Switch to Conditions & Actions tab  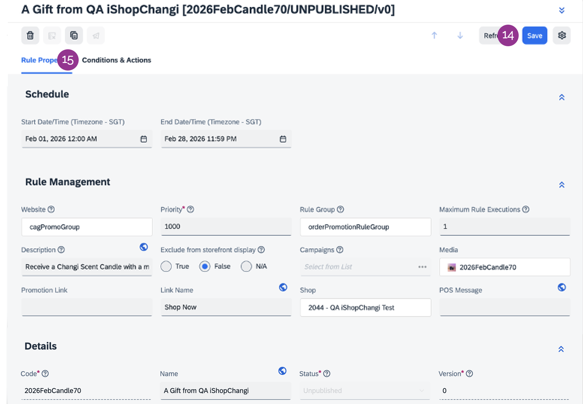click(x=116, y=60)
